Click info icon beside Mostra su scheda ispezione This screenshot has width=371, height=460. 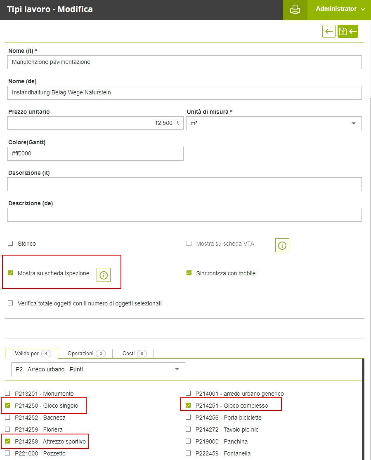coord(104,275)
